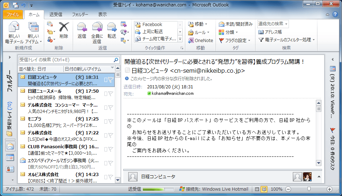Open the Calendar view in the navigation pane
This screenshot has height=196, width=342.
click(x=10, y=158)
